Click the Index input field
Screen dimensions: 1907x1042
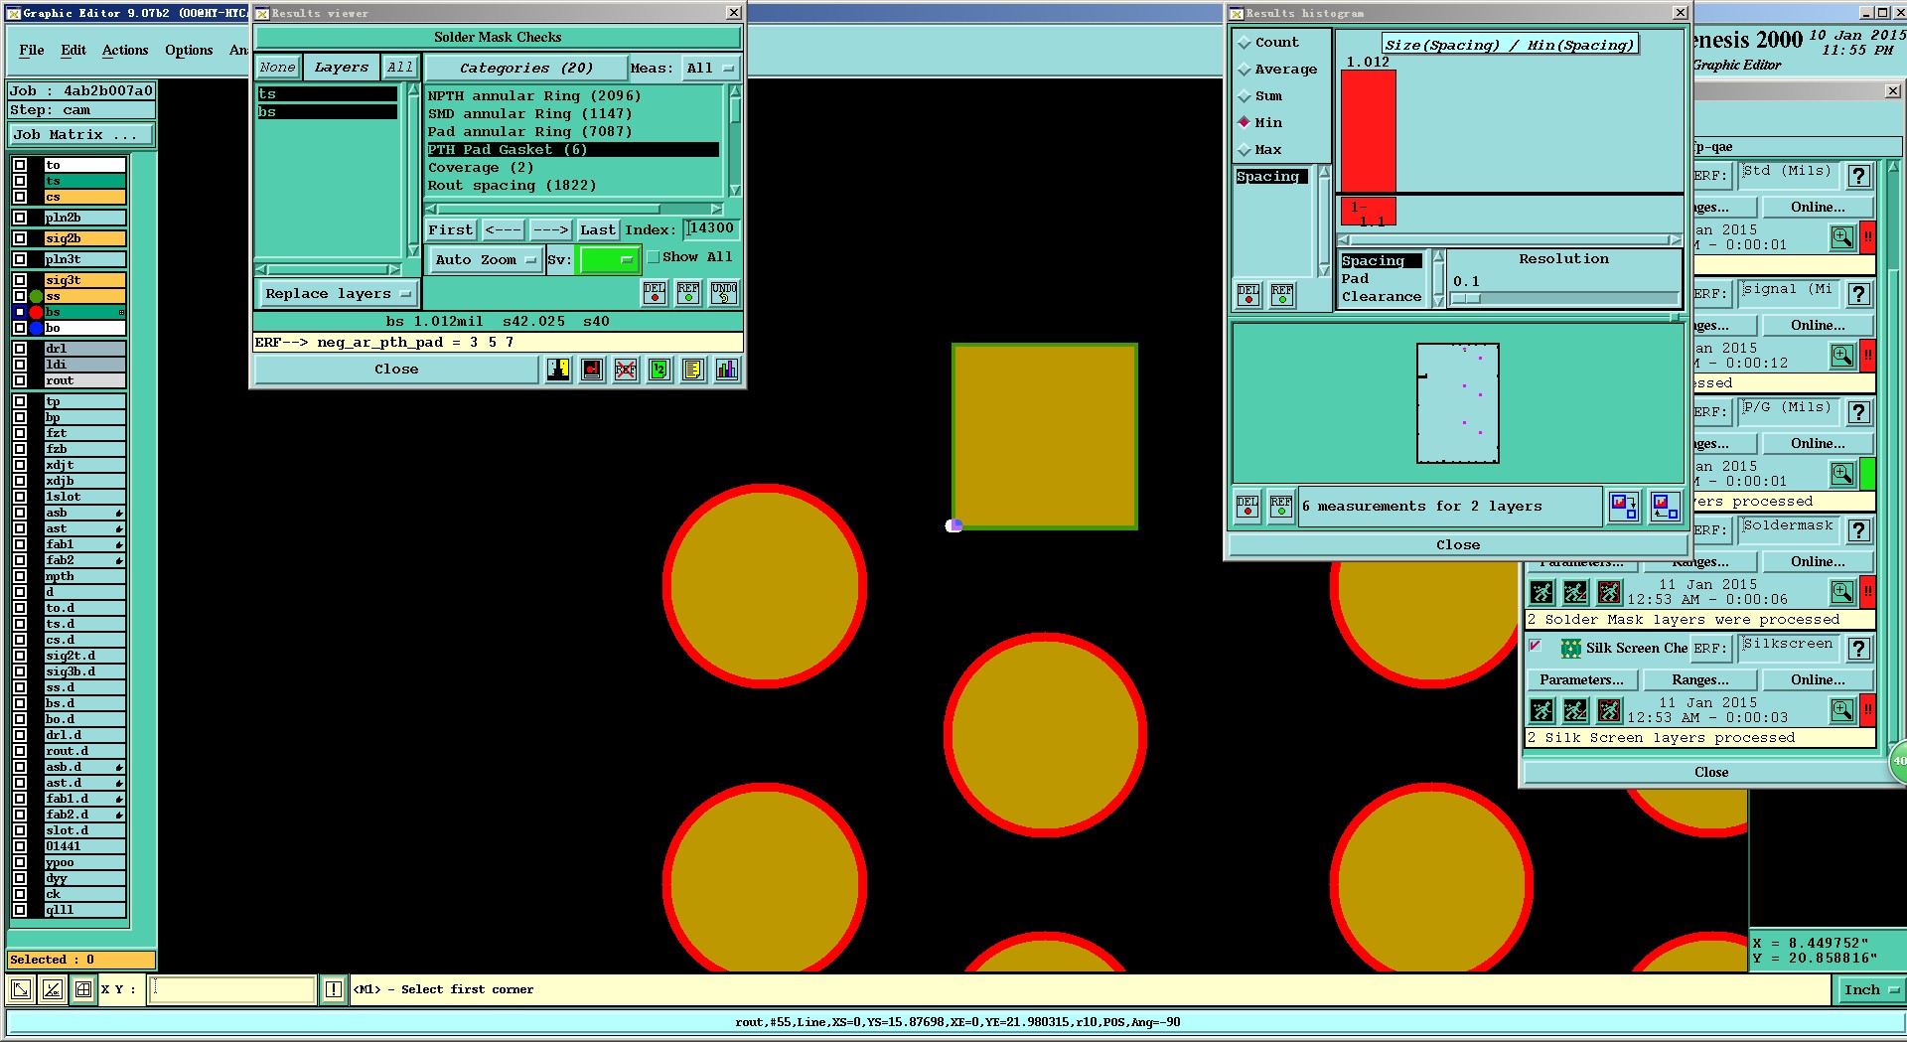click(711, 229)
